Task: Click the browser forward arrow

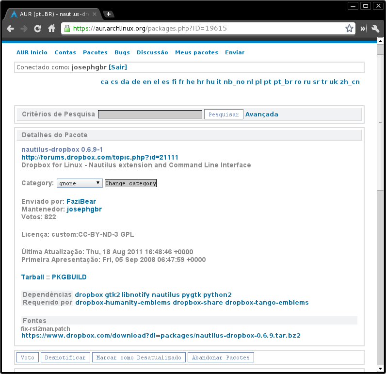Action: [24, 29]
